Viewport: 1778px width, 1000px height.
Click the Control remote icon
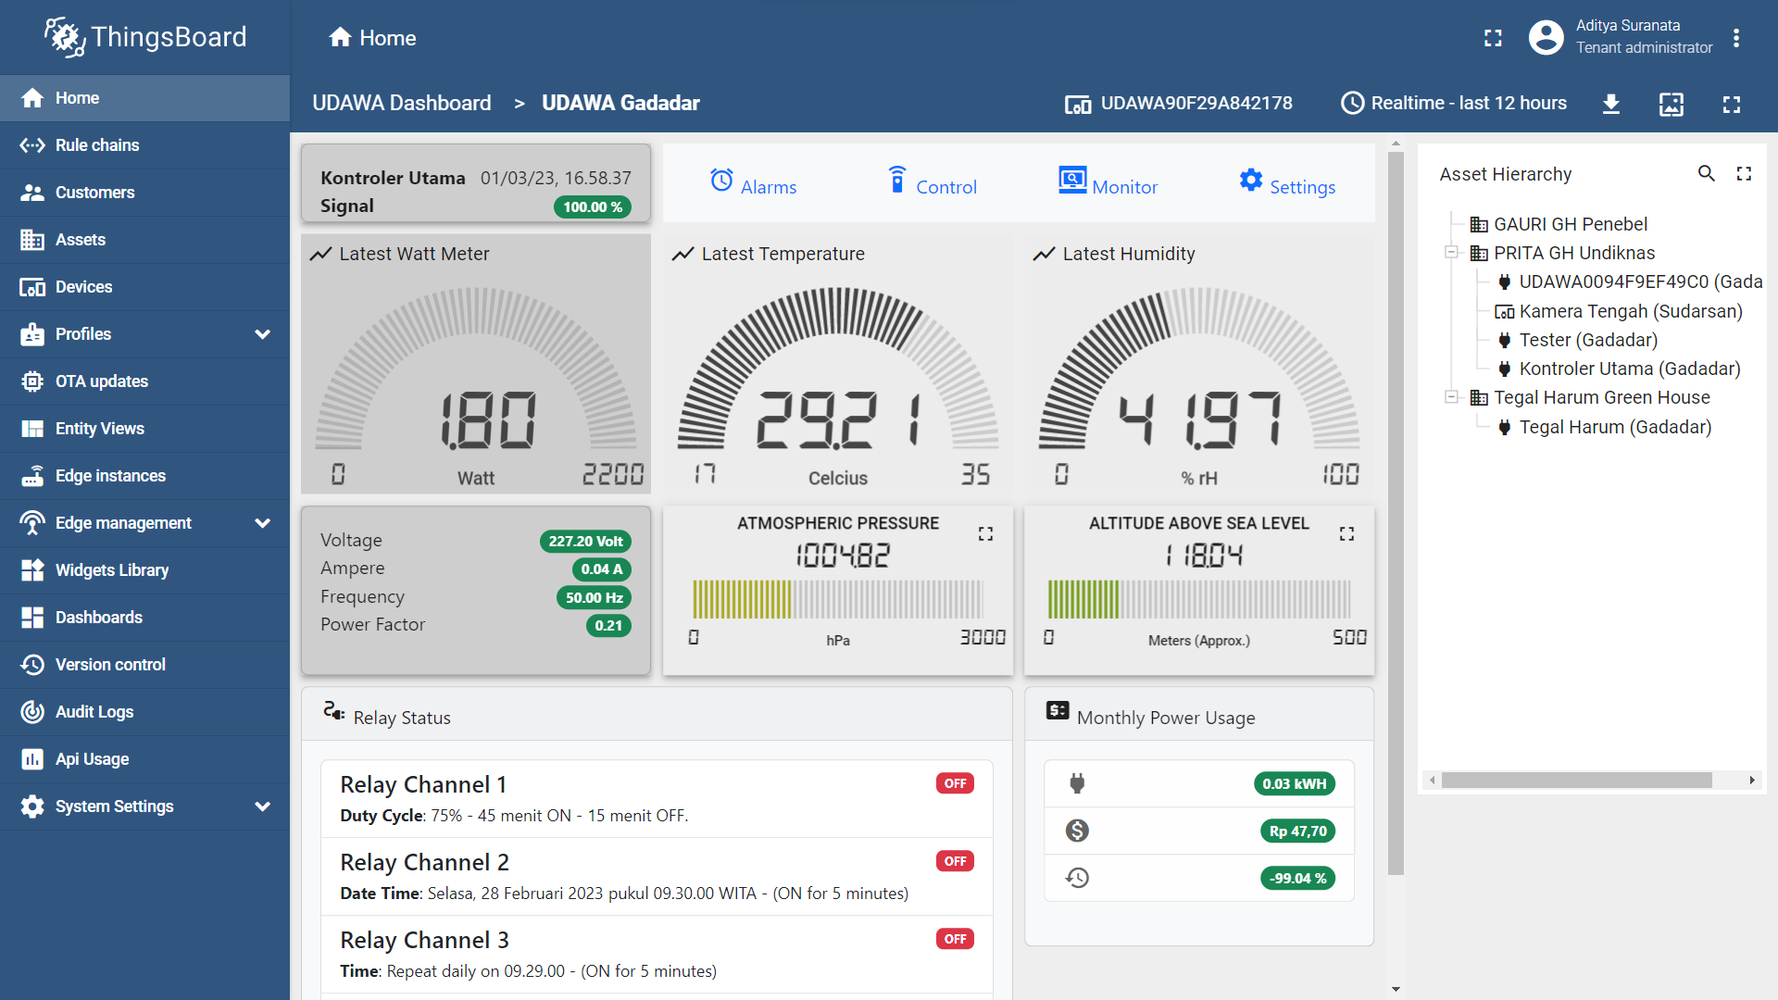[897, 180]
